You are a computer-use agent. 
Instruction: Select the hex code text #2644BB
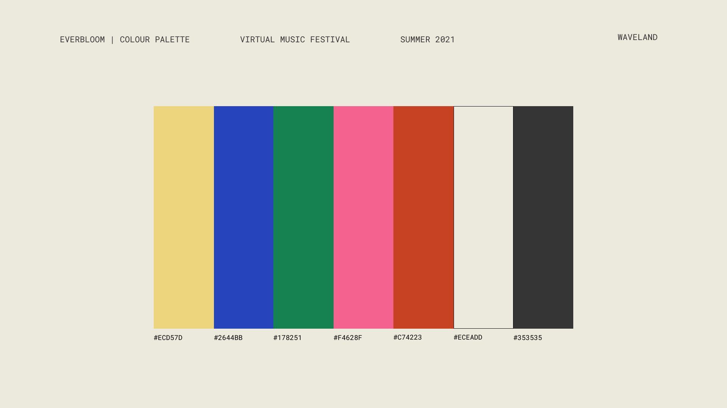228,337
